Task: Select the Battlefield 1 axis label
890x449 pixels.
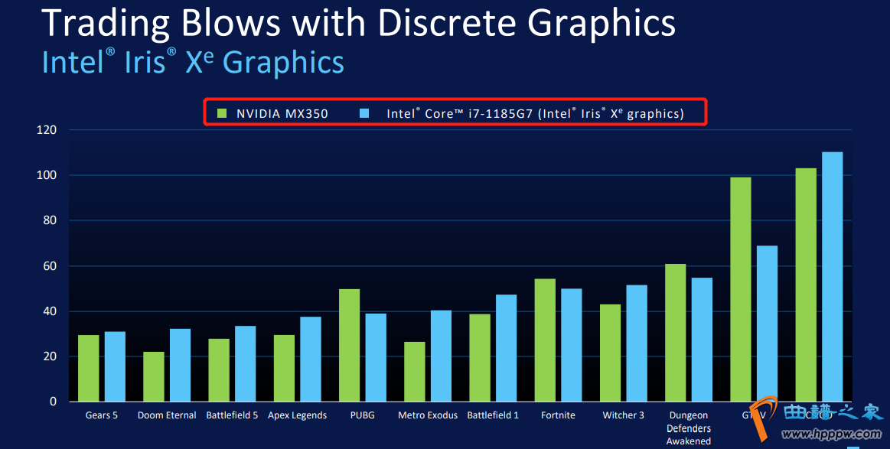Action: tap(493, 415)
